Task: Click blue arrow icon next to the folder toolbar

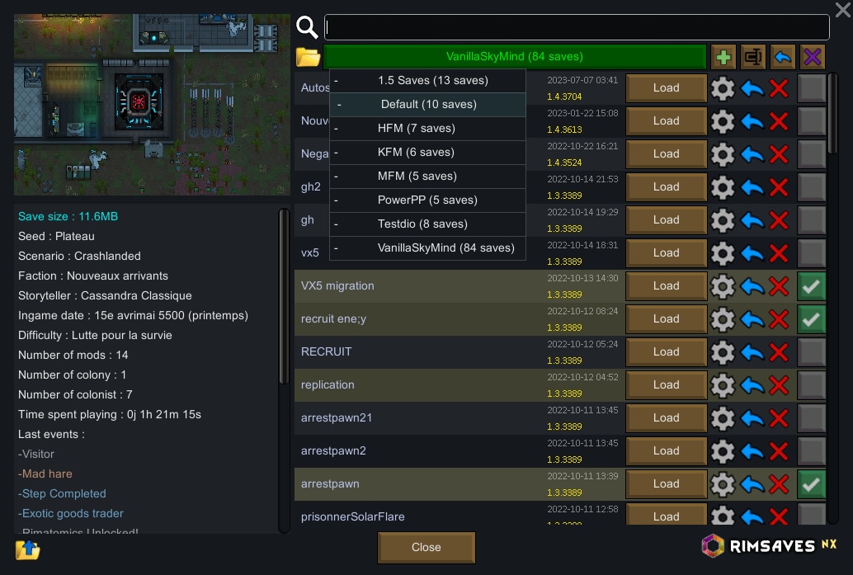Action: 783,57
